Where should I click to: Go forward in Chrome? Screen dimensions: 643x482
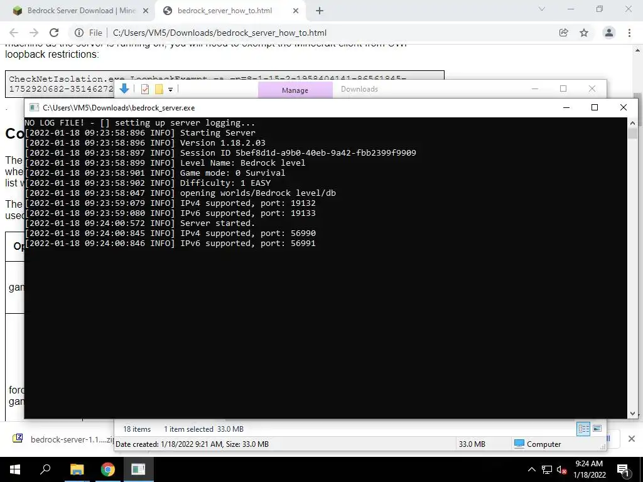point(34,33)
